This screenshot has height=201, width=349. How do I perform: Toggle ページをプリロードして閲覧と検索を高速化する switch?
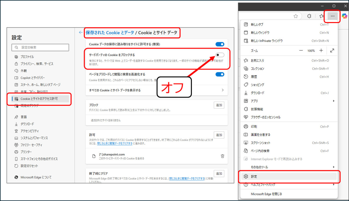click(x=220, y=74)
